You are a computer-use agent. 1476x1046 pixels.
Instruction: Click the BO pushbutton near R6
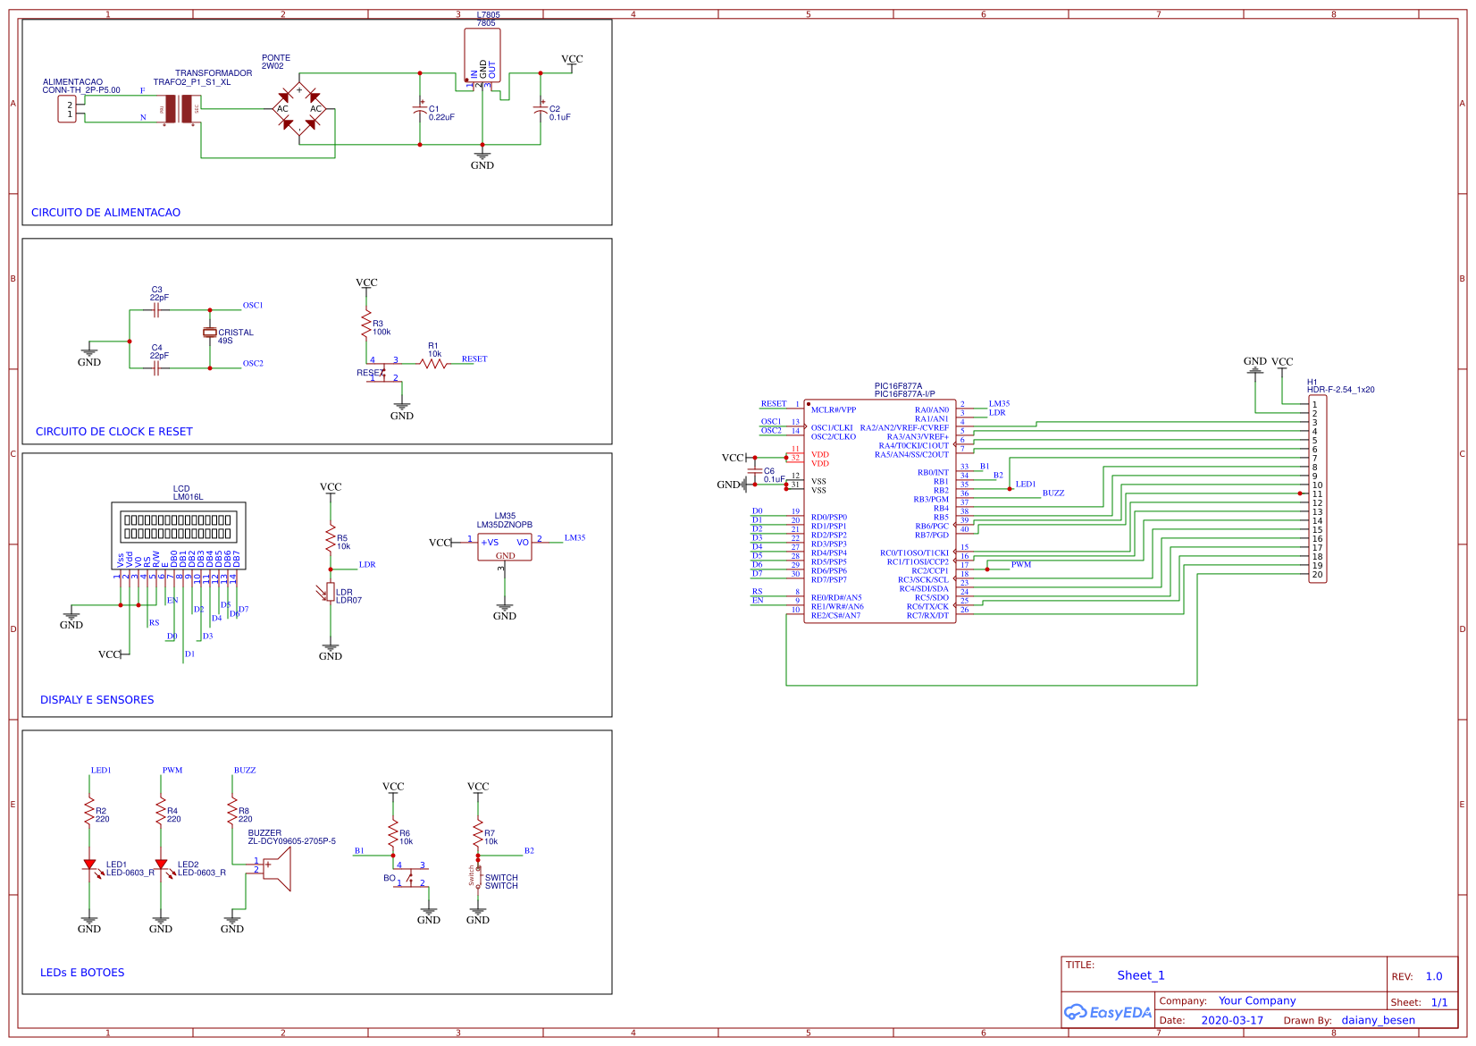(410, 878)
